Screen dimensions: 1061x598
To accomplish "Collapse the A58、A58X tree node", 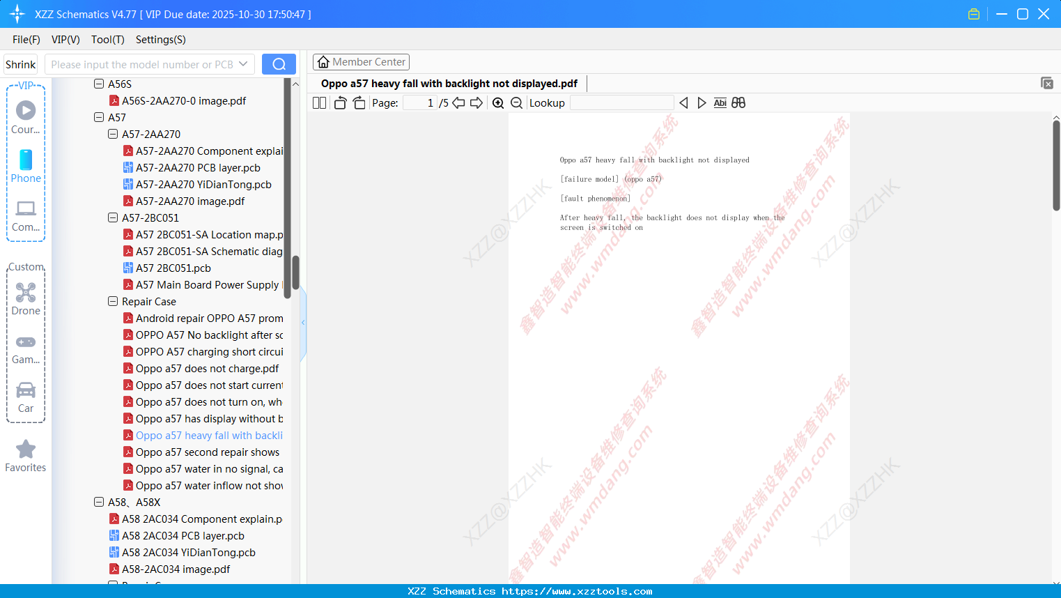I will [x=99, y=502].
